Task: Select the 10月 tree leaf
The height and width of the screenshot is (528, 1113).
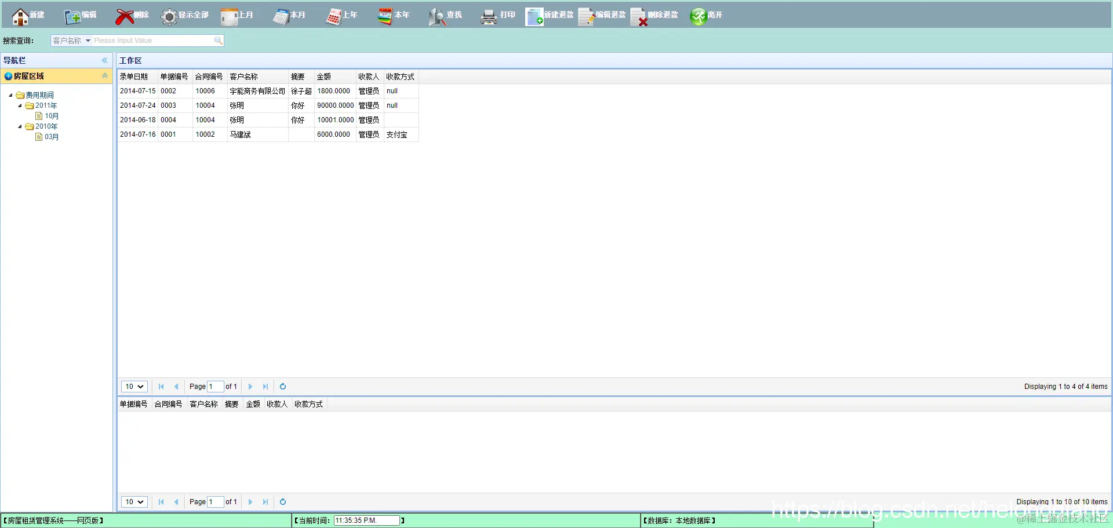Action: 52,116
